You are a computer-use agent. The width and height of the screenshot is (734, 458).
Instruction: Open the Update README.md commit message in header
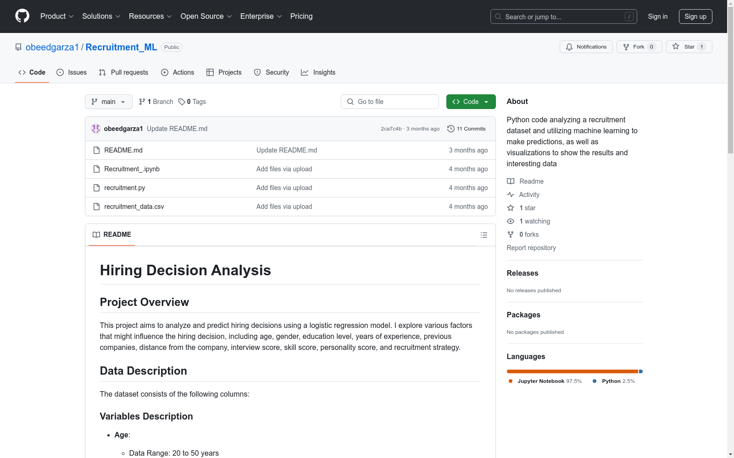click(177, 129)
